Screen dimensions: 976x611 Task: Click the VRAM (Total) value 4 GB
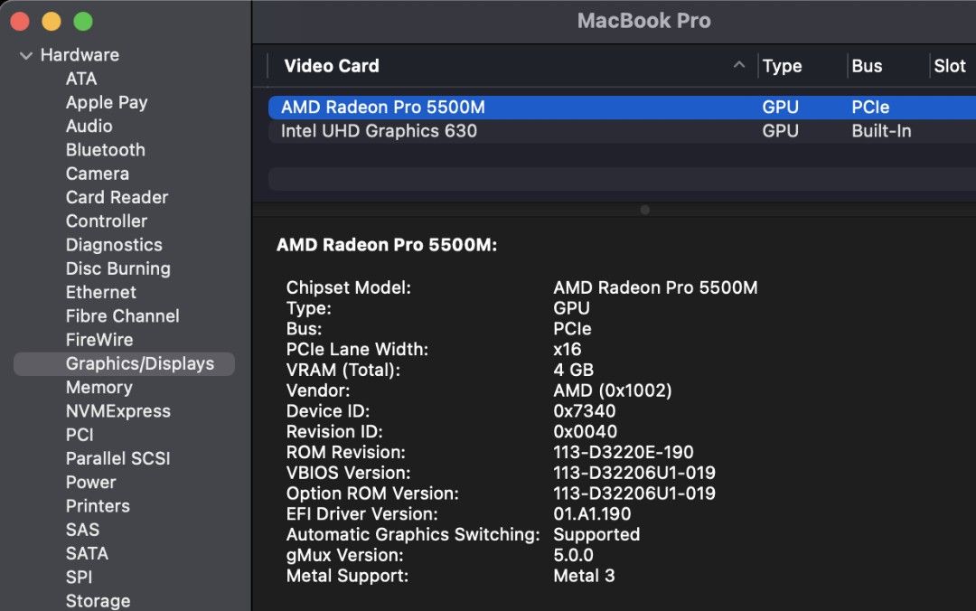coord(573,370)
